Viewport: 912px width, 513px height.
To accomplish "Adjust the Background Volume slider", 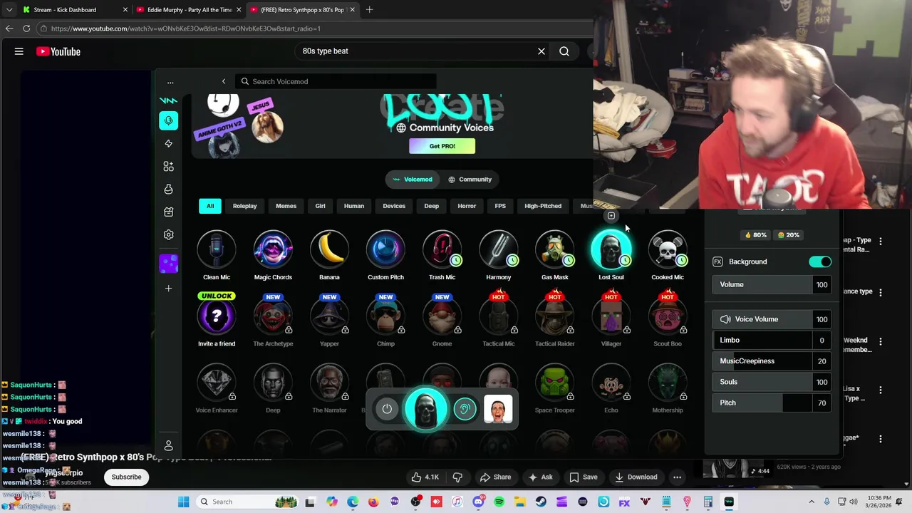I will click(x=772, y=284).
